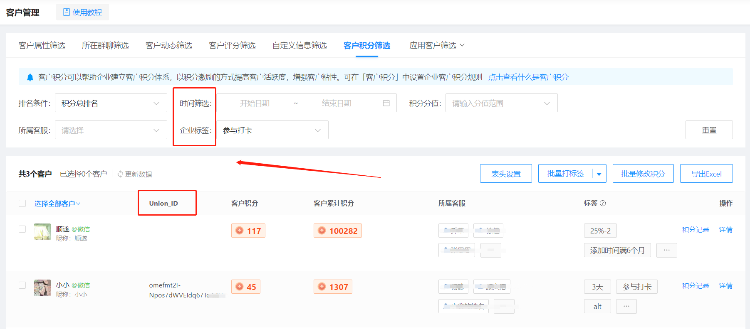
Task: Click the bell notice icon
Action: pyautogui.click(x=30, y=77)
